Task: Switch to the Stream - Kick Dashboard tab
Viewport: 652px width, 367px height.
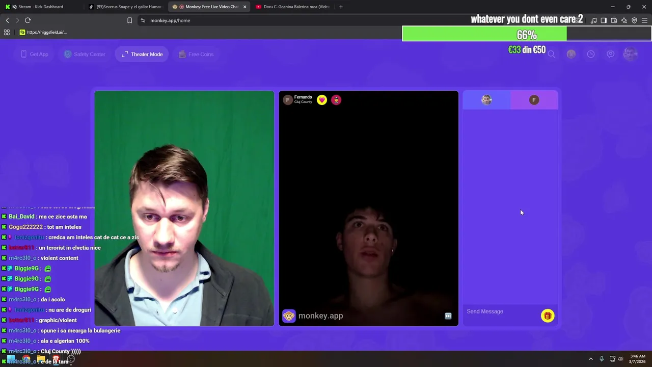Action: 41,7
